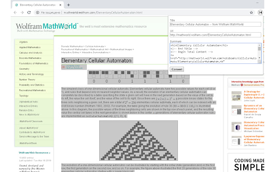
Task: Open the Alphabetical Index link
Action: [29, 101]
